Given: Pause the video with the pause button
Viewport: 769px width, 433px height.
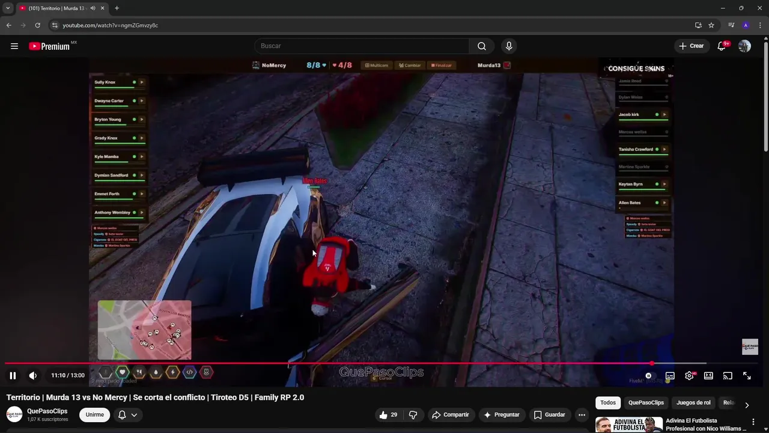Looking at the screenshot, I should tap(13, 375).
